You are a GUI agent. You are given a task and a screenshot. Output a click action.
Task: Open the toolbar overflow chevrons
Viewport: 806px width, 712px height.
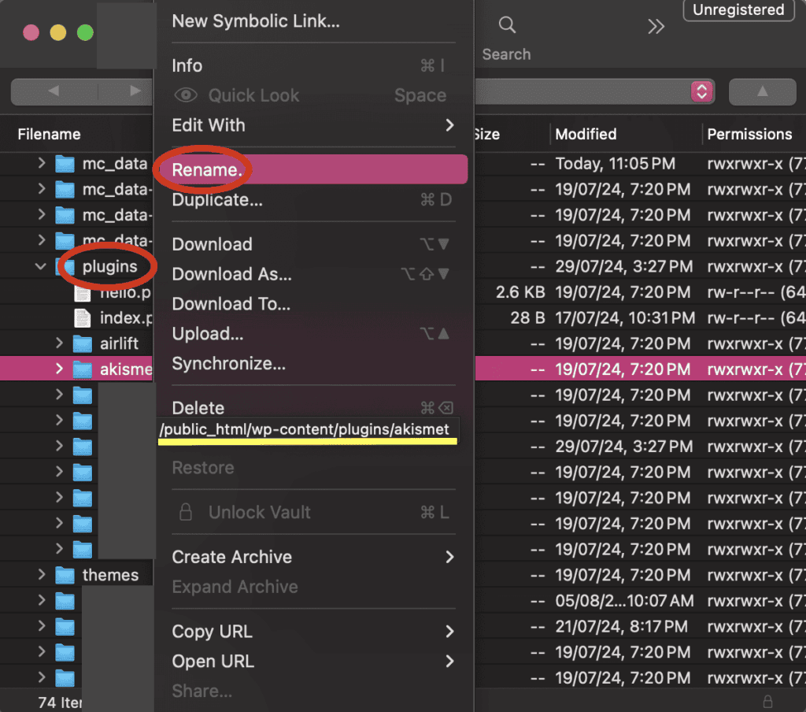click(x=656, y=26)
